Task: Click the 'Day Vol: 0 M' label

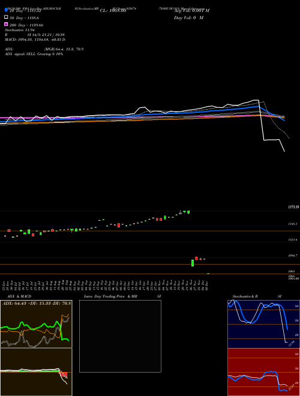Action: pyautogui.click(x=188, y=17)
